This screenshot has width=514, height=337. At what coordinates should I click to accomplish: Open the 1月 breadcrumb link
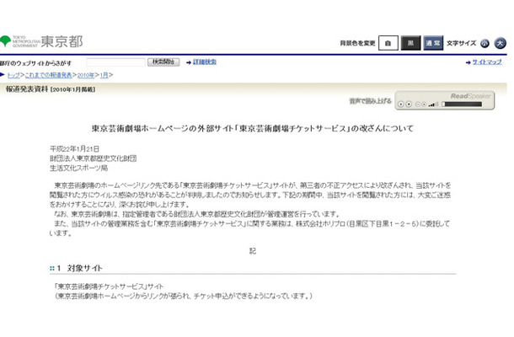[x=104, y=75]
